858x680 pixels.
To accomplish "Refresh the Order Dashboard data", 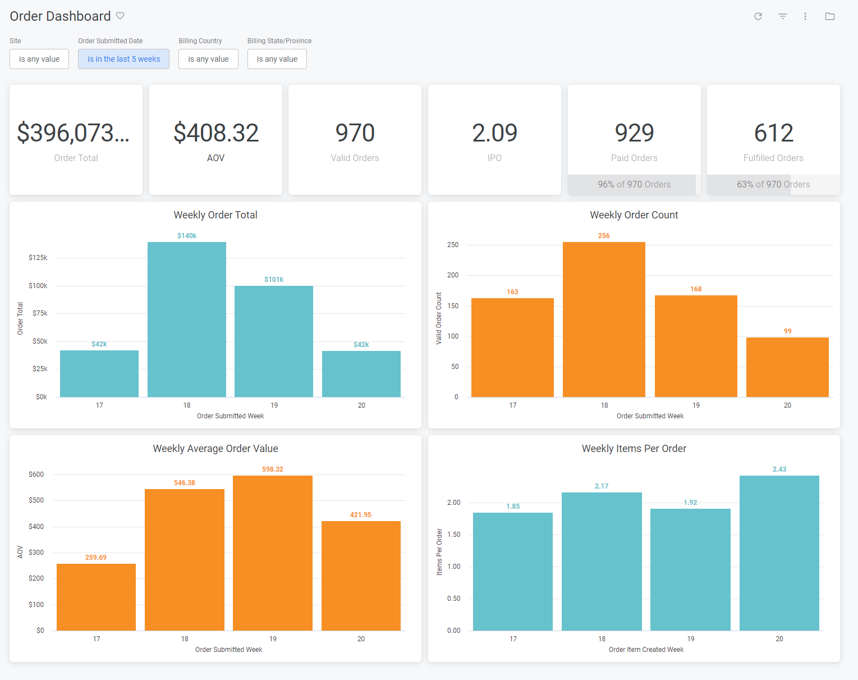I will pyautogui.click(x=758, y=17).
